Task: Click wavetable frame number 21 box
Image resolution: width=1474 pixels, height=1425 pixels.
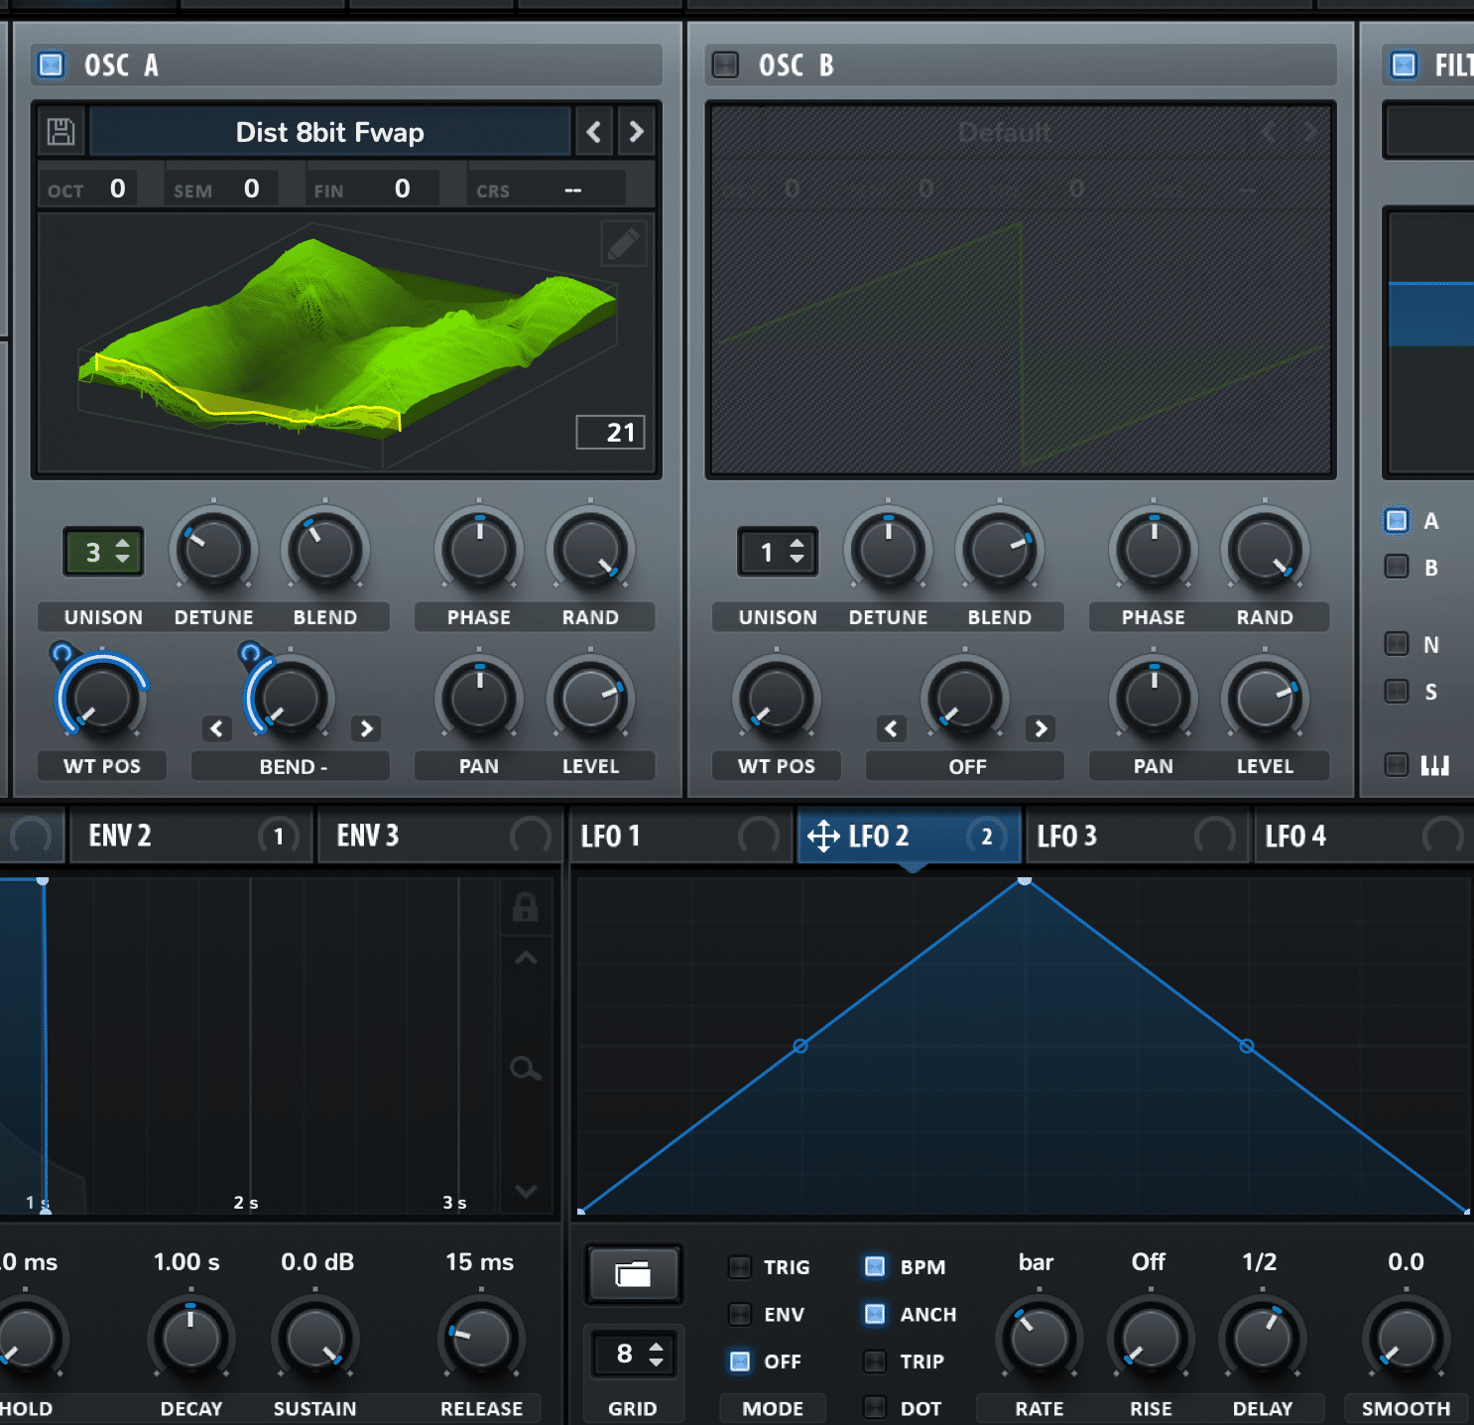Action: pyautogui.click(x=611, y=433)
